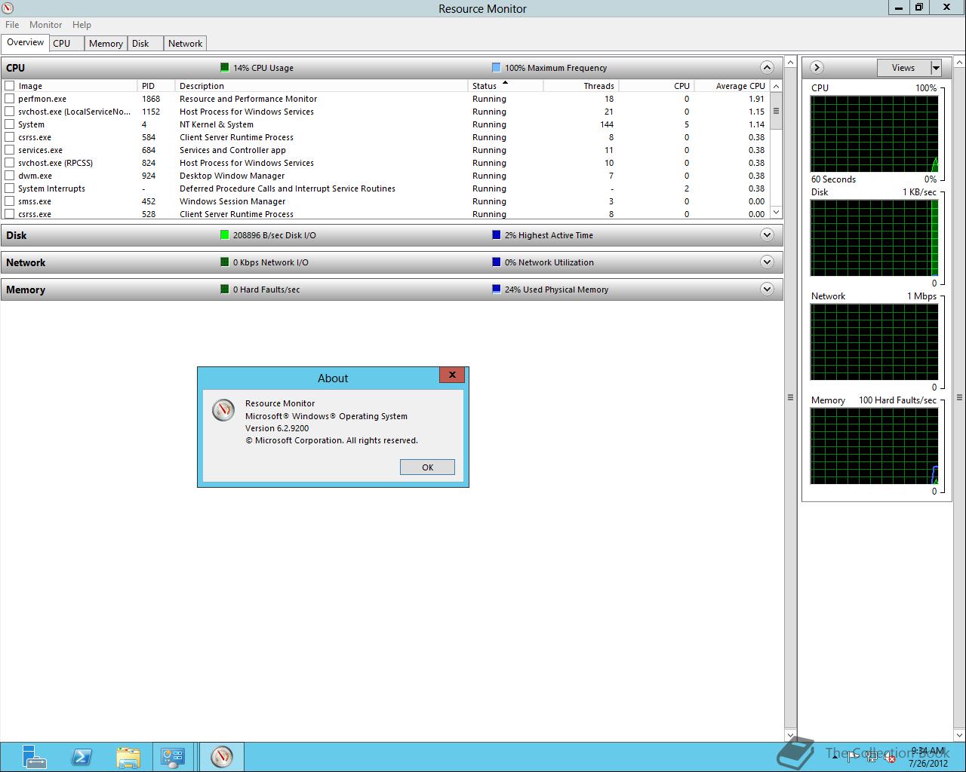This screenshot has height=772, width=966.
Task: Click the Views button
Action: (x=903, y=68)
